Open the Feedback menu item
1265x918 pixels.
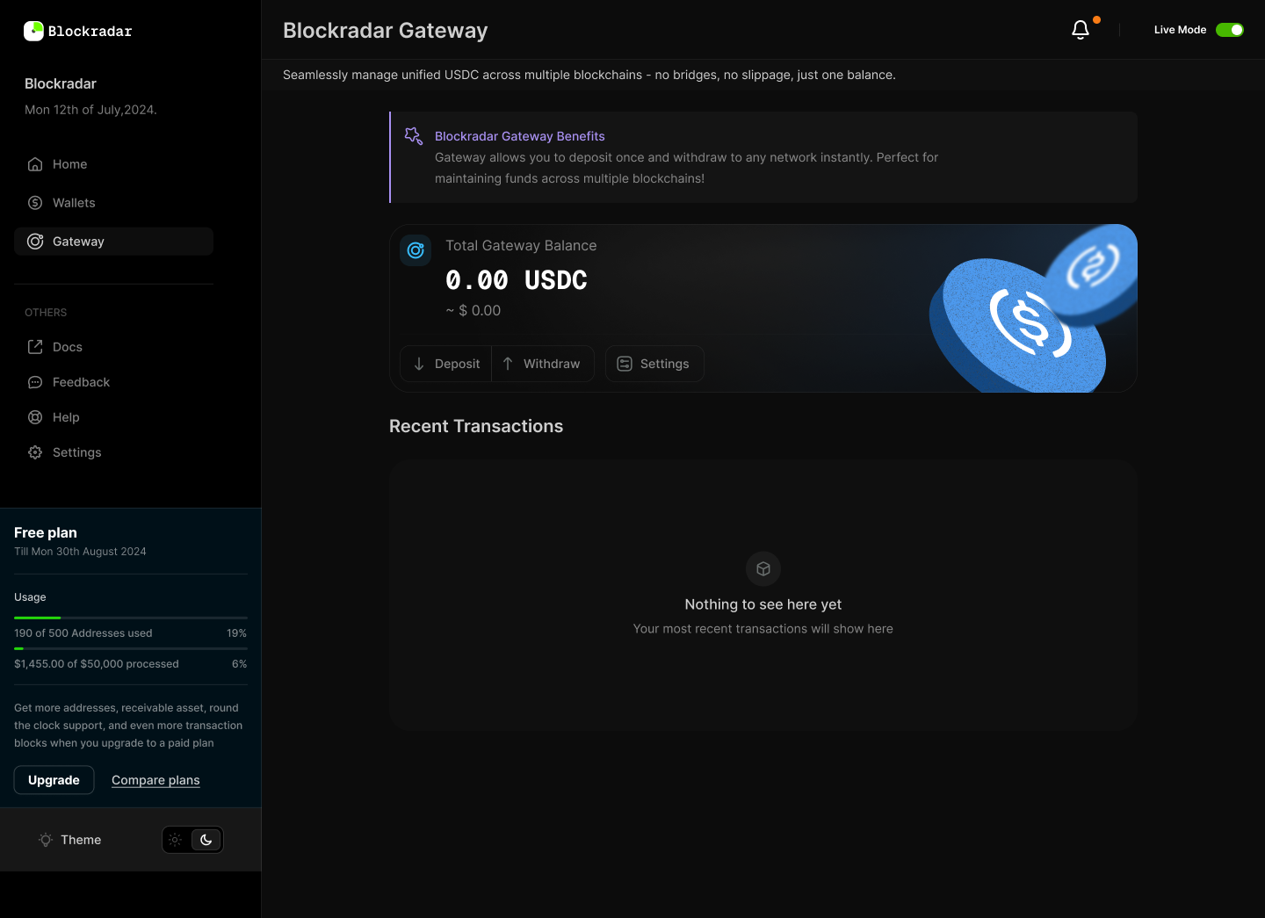(x=113, y=382)
